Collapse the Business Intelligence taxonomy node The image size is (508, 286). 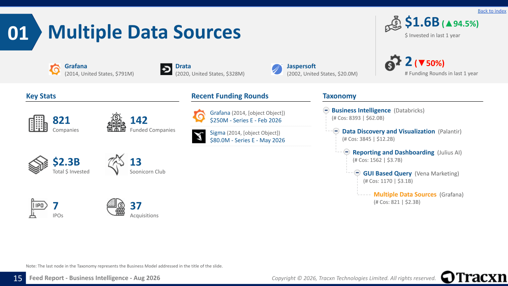pyautogui.click(x=326, y=110)
